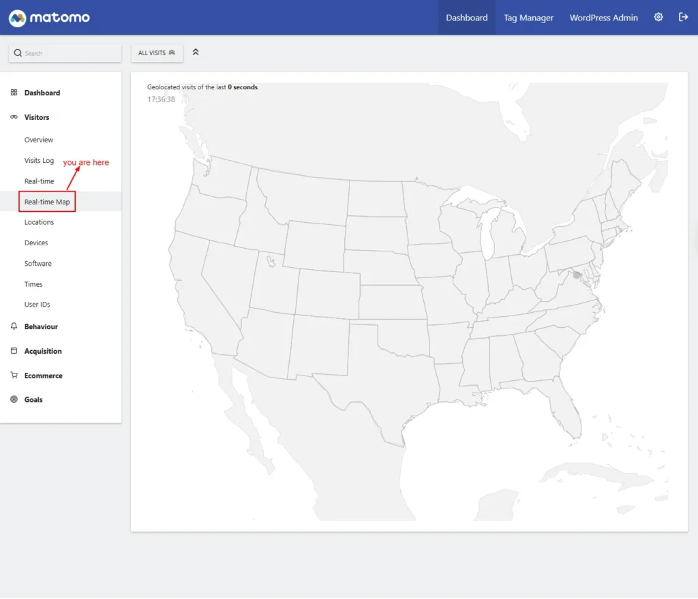Open settings via the gear icon

coord(658,18)
